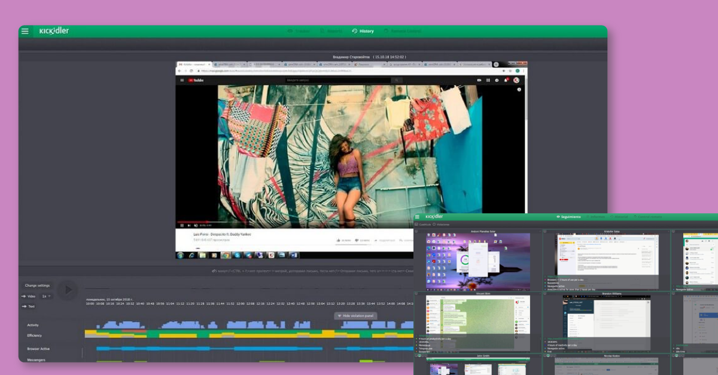Open Kristofer Salsa's screen thumbnail

tap(607, 261)
